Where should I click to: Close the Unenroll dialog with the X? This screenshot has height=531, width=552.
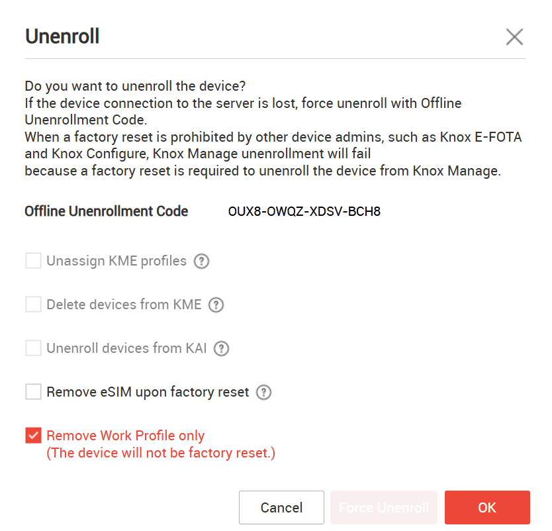[514, 37]
